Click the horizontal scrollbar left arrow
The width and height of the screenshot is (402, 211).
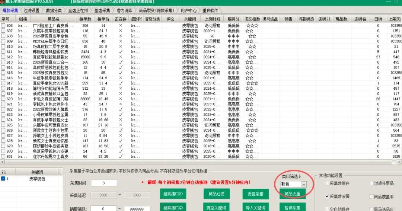pos(2,162)
